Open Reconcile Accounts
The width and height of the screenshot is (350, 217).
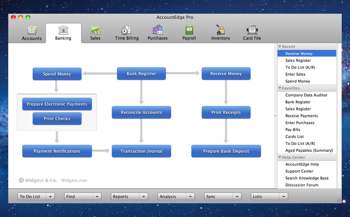[141, 112]
